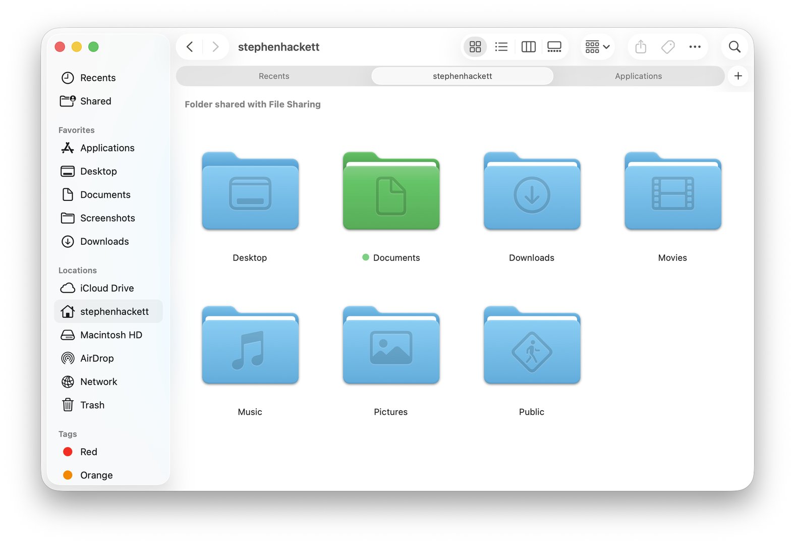
Task: Open Shared in the sidebar
Action: [108, 101]
